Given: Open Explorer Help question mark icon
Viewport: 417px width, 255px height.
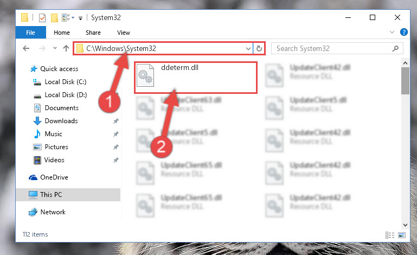Looking at the screenshot, I should coord(403,32).
